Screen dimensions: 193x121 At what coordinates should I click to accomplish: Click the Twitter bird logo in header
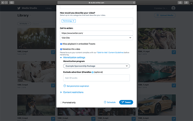[19, 8]
